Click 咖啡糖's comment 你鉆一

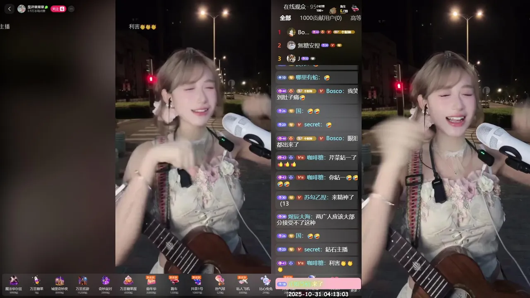click(318, 180)
